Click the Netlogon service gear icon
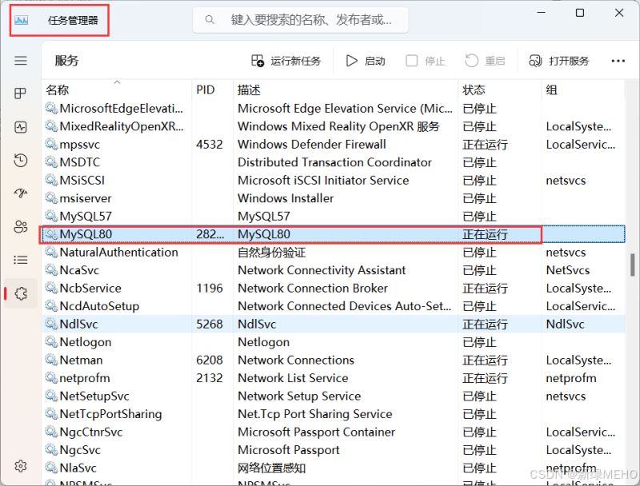 (51, 341)
